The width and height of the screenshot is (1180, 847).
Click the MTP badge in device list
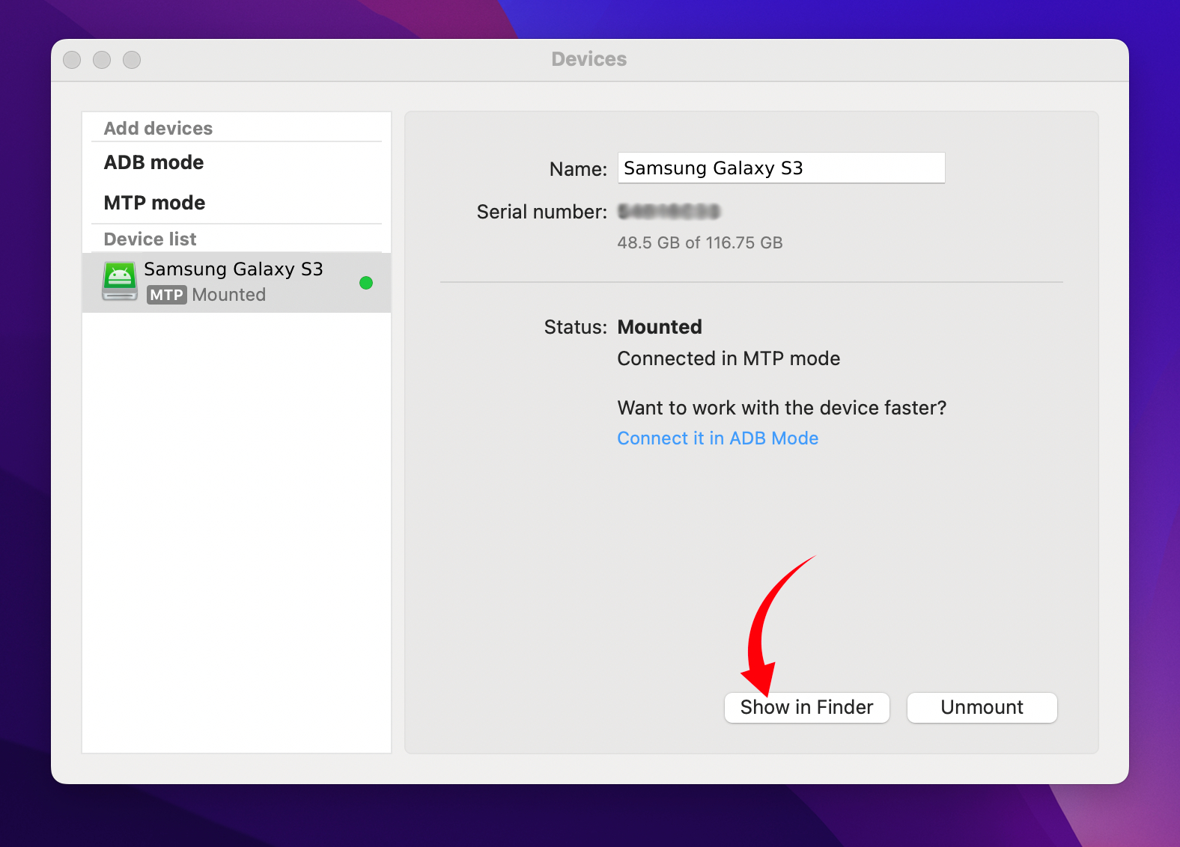166,295
